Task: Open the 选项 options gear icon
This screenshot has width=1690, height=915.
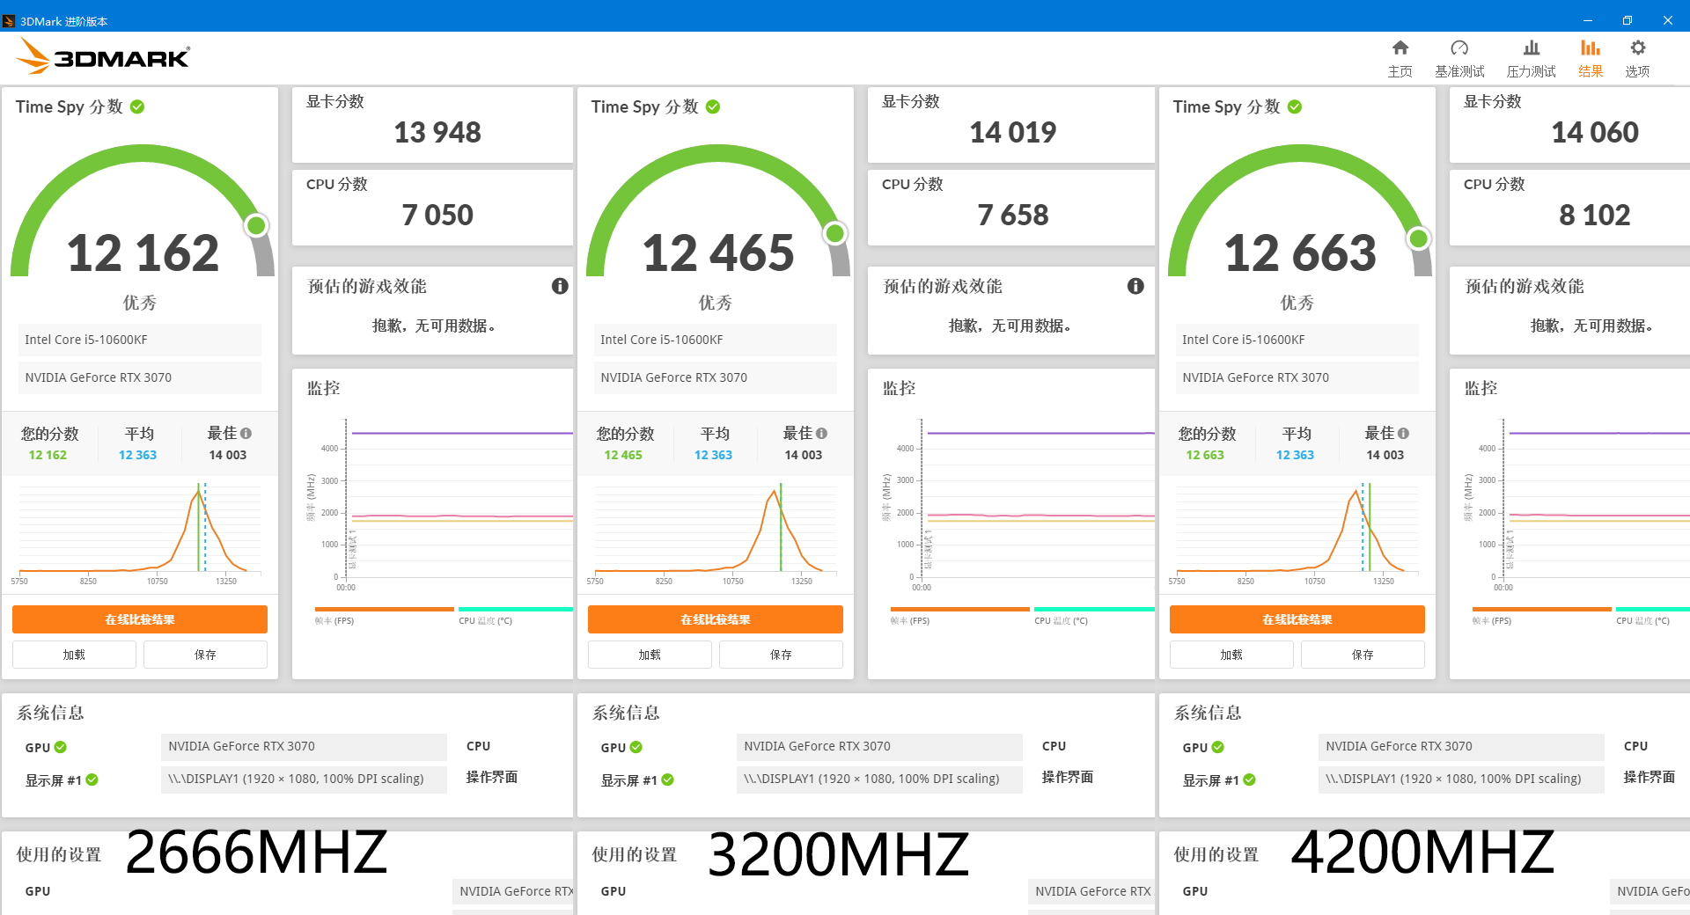Action: tap(1637, 48)
